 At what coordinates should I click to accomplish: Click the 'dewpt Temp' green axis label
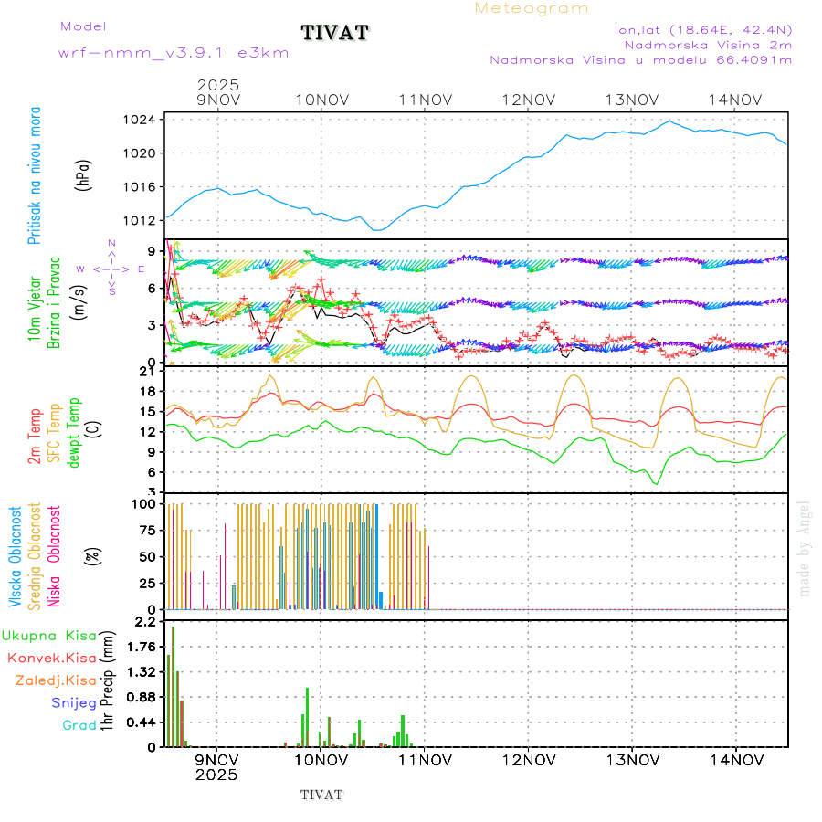[73, 429]
